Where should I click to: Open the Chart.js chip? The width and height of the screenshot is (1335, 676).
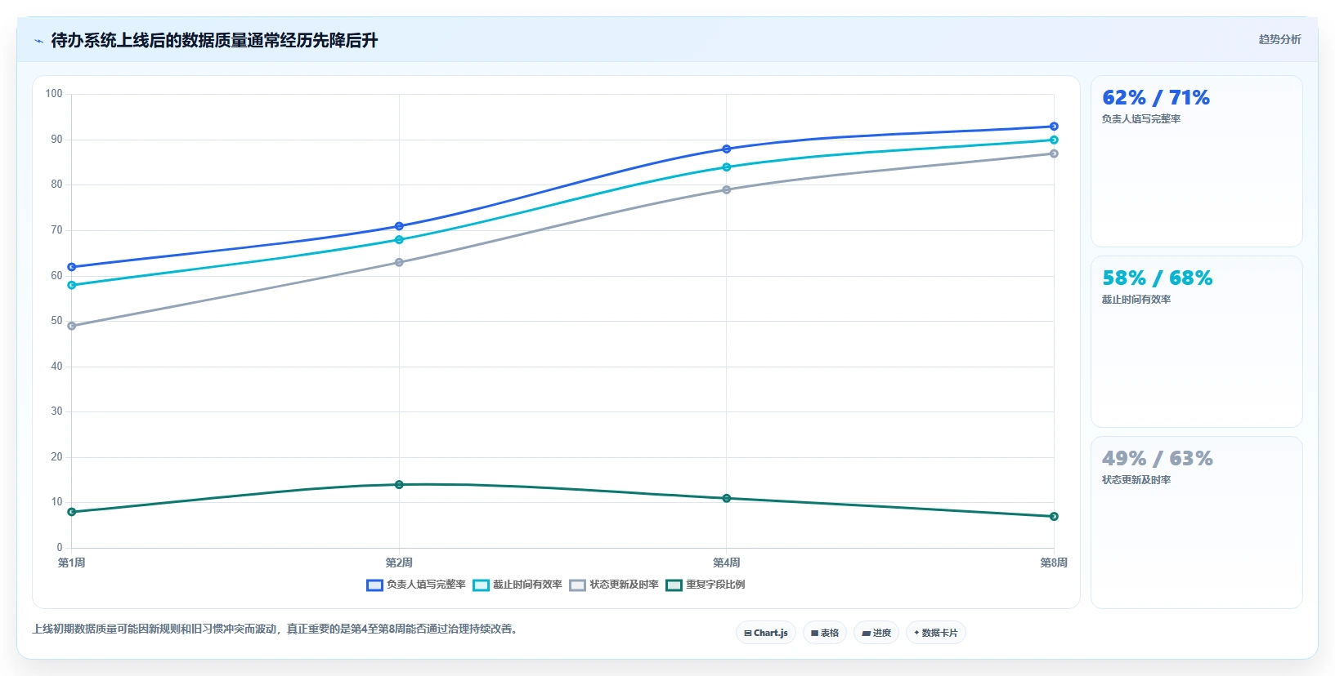766,633
